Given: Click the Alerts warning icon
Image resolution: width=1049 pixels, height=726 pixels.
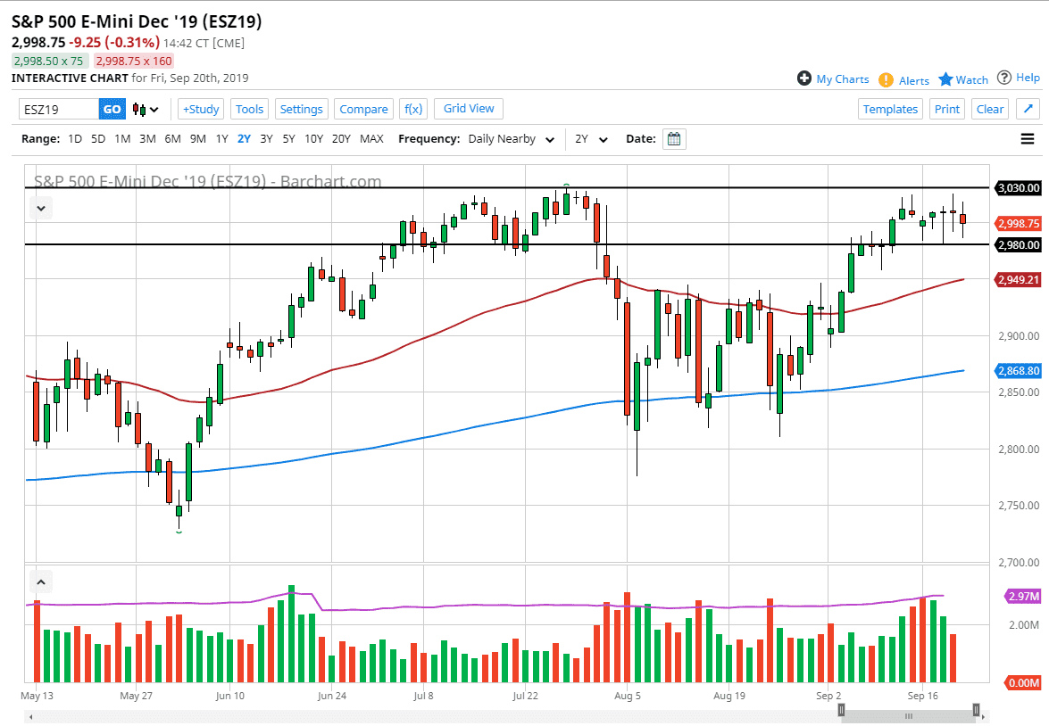Looking at the screenshot, I should [886, 79].
